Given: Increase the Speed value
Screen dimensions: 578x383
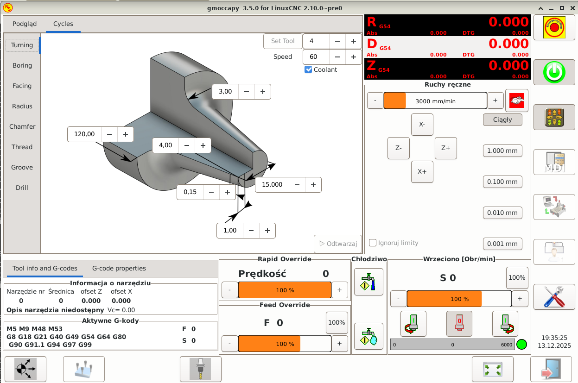Looking at the screenshot, I should pyautogui.click(x=354, y=57).
